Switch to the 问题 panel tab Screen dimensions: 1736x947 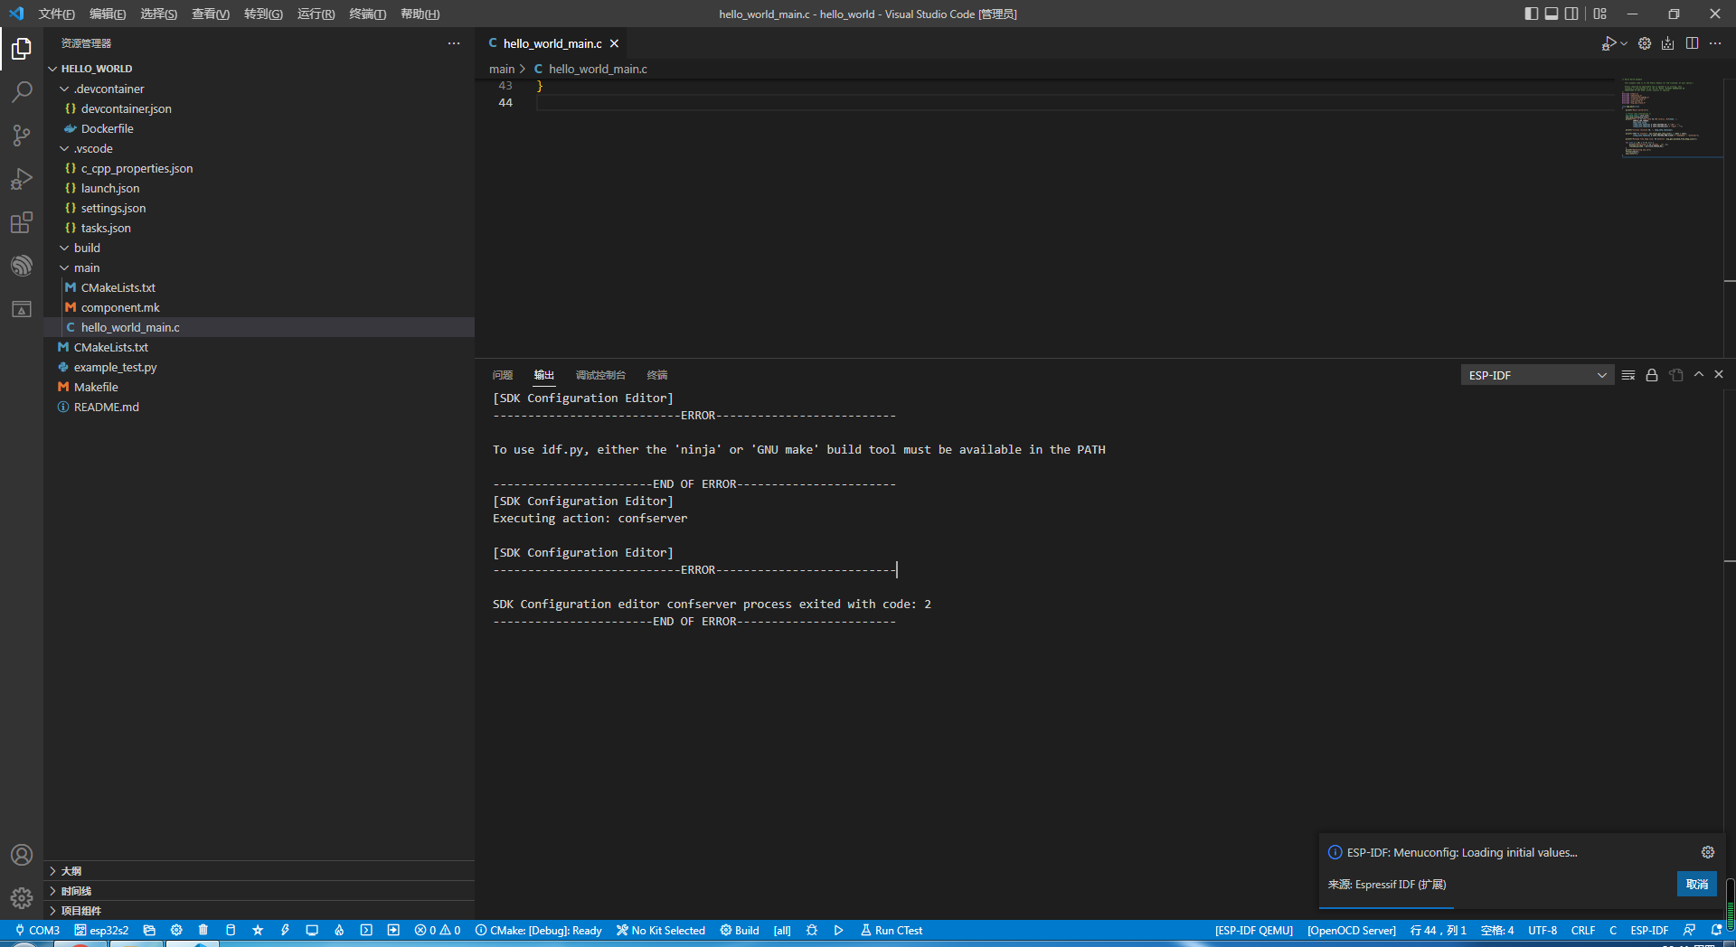click(503, 375)
